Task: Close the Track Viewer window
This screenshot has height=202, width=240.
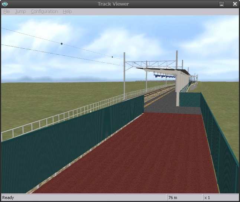Action: tap(235, 4)
